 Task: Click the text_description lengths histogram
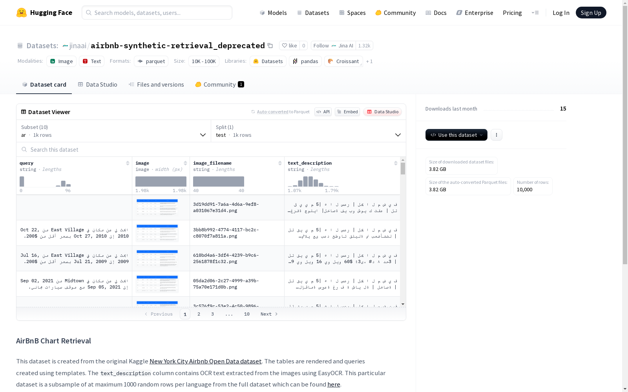[x=313, y=181]
